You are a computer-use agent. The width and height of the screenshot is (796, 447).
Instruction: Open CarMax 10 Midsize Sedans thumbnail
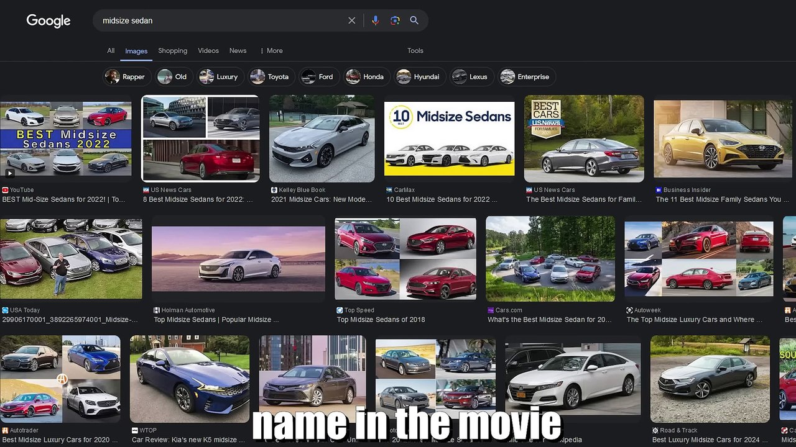coord(450,138)
